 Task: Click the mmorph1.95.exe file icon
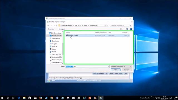pyautogui.click(x=67, y=36)
